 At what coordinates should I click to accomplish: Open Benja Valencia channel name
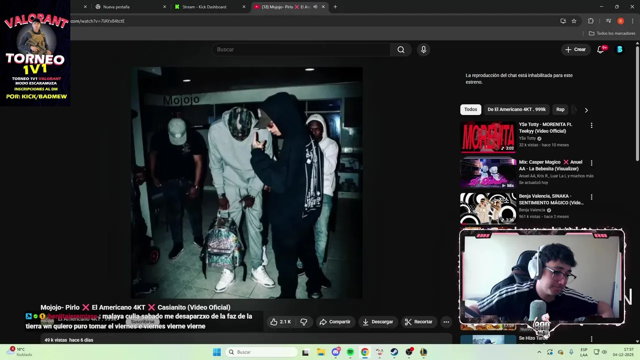(x=532, y=210)
